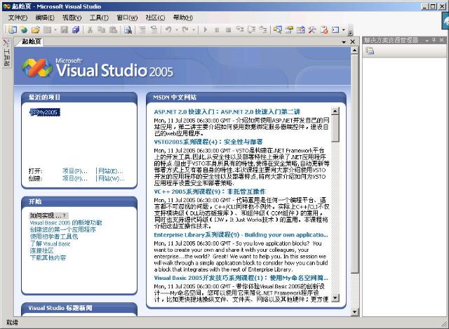The image size is (449, 329).
Task: Open Properties Window toolbar icon
Action: pyautogui.click(x=289, y=29)
